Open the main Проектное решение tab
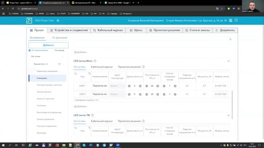The height and width of the screenshot is (148, 264). [x=165, y=30]
